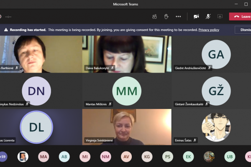Select the KG participant avatar

(147, 157)
